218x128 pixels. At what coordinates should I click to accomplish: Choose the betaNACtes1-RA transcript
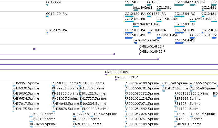136,27
